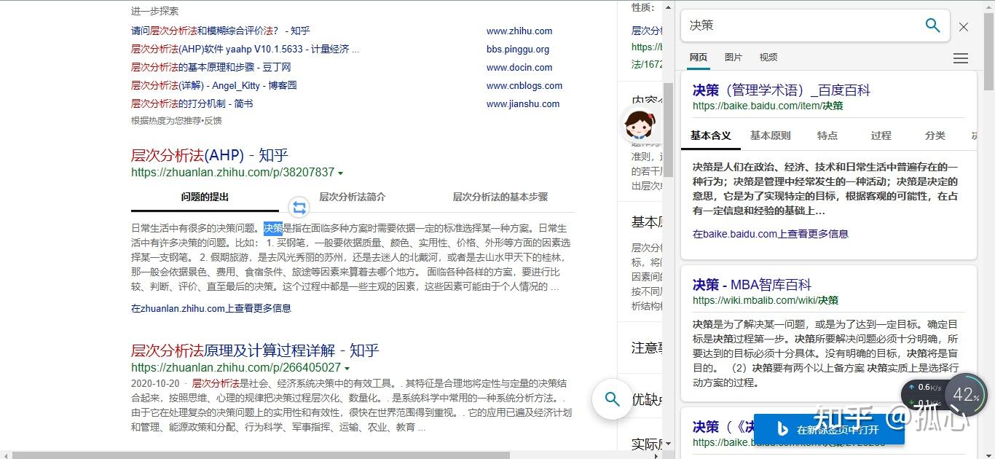Click the blue search magnifier in sidebar
995x459 pixels.
coord(932,25)
